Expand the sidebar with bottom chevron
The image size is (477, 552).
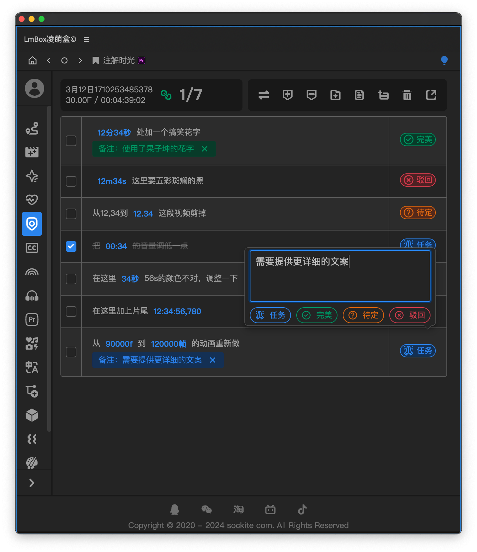[32, 483]
